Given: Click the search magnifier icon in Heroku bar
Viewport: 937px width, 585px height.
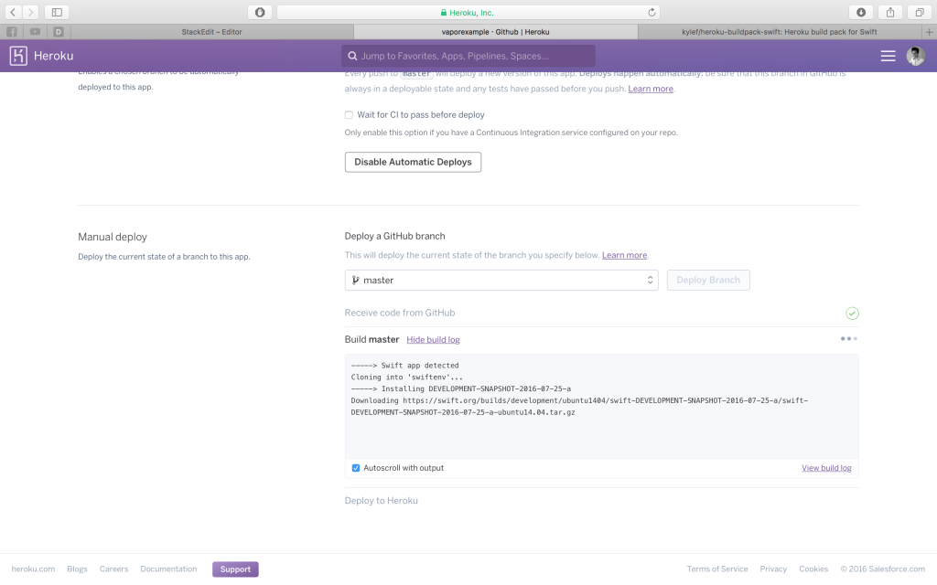Looking at the screenshot, I should pos(352,56).
